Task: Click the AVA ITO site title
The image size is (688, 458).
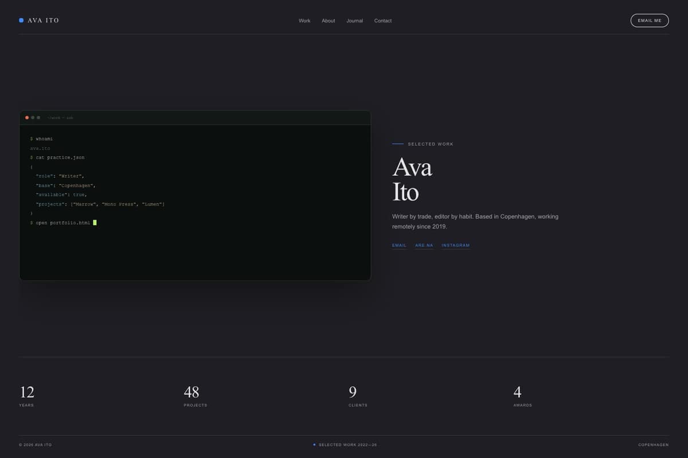Action: (44, 21)
